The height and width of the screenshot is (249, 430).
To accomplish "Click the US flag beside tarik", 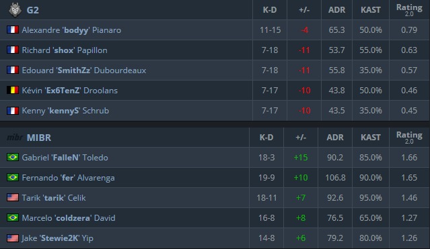I will tap(13, 197).
